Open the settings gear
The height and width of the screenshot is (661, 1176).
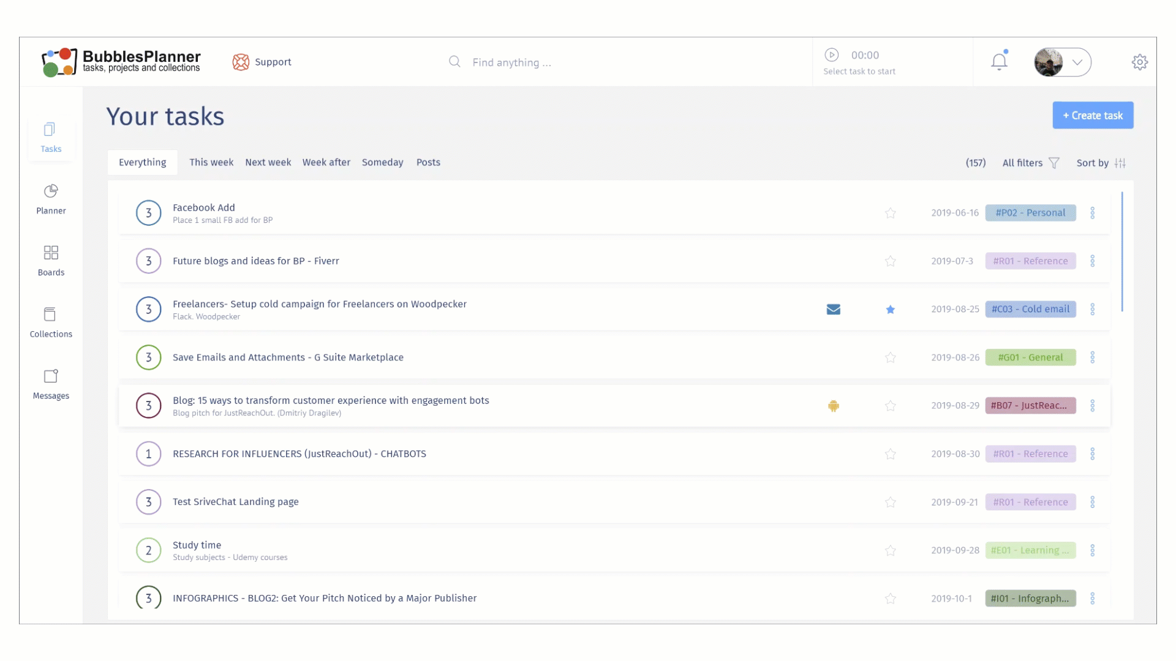1139,62
